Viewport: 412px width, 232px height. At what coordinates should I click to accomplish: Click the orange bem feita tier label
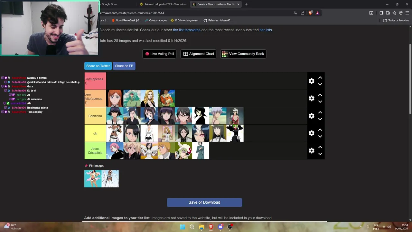point(95,99)
